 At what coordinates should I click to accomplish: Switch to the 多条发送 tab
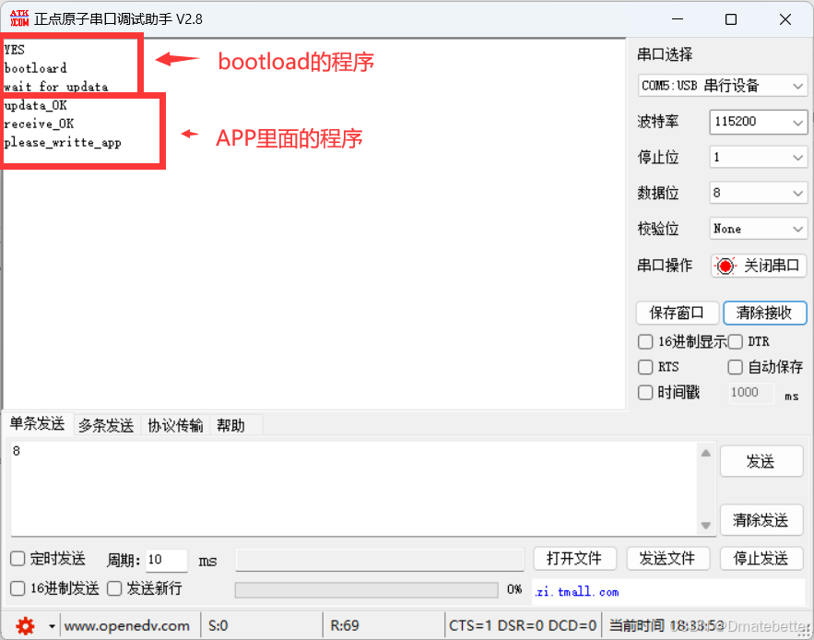click(x=104, y=425)
